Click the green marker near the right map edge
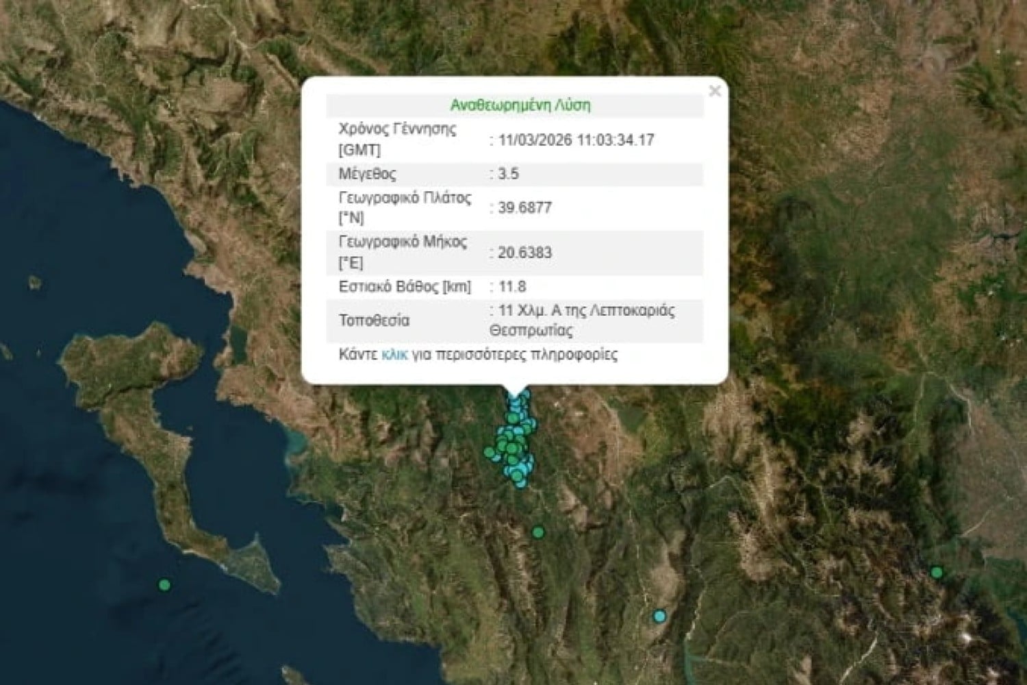 pyautogui.click(x=937, y=573)
